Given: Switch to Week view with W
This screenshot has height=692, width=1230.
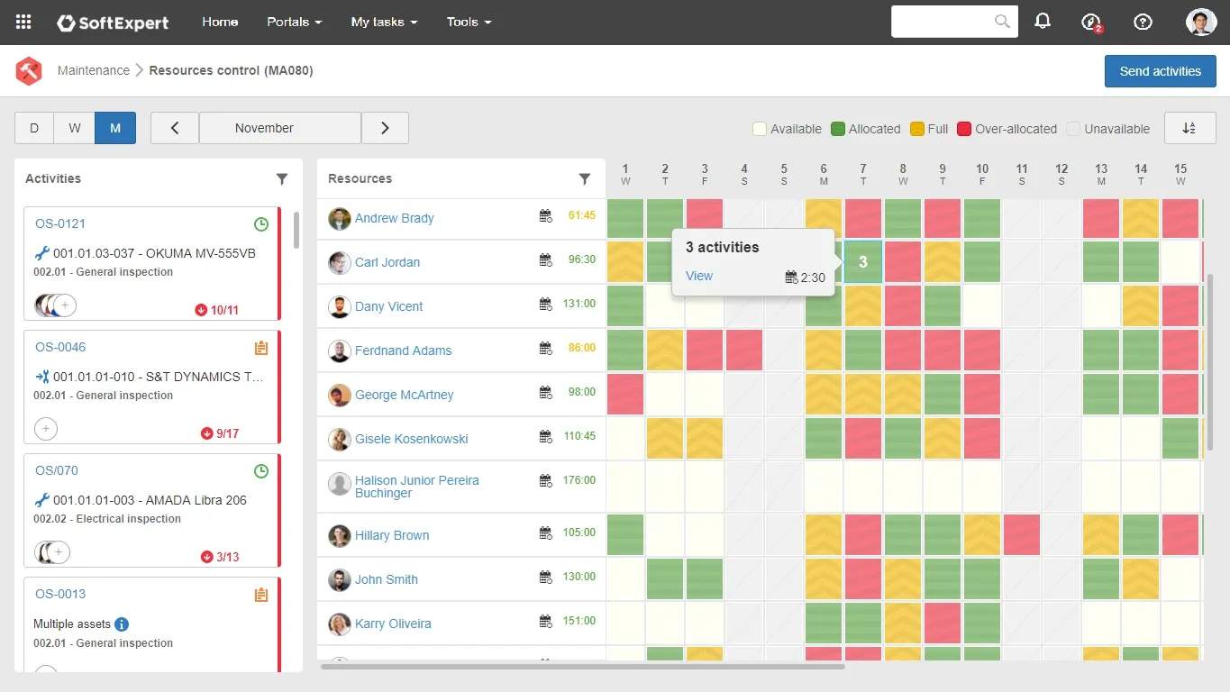Looking at the screenshot, I should pos(75,128).
